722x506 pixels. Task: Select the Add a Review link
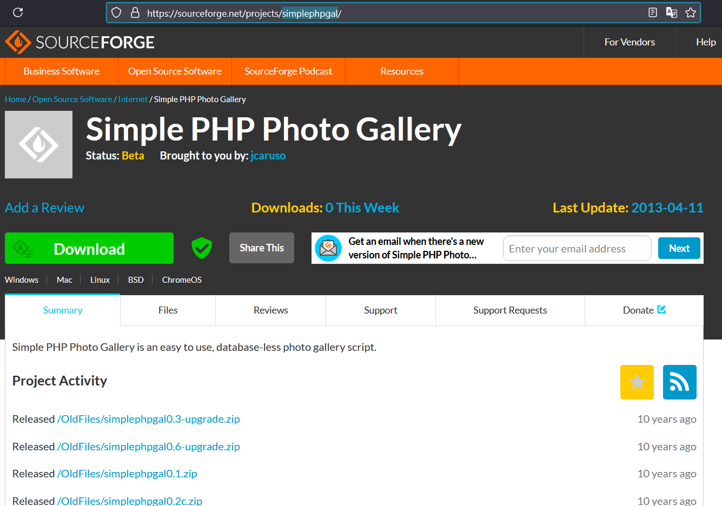(45, 208)
